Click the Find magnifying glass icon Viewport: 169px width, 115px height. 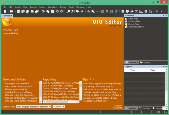[x=68, y=11]
